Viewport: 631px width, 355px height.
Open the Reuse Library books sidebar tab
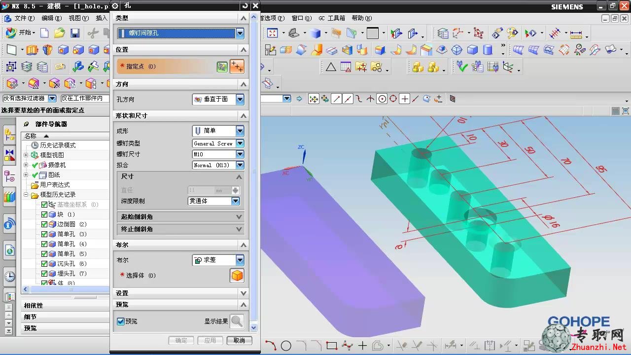(x=9, y=197)
